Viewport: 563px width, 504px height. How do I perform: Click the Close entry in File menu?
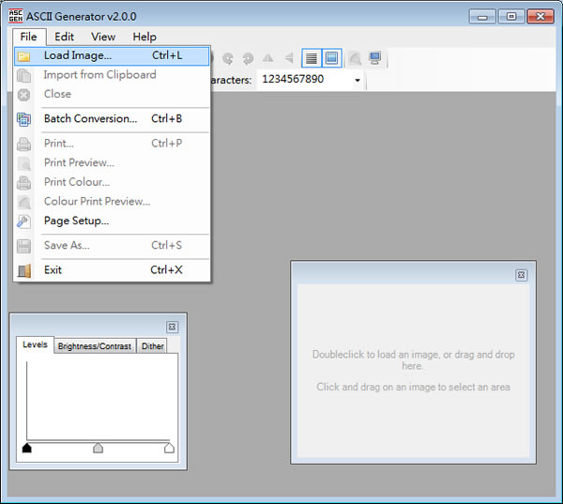click(x=112, y=94)
